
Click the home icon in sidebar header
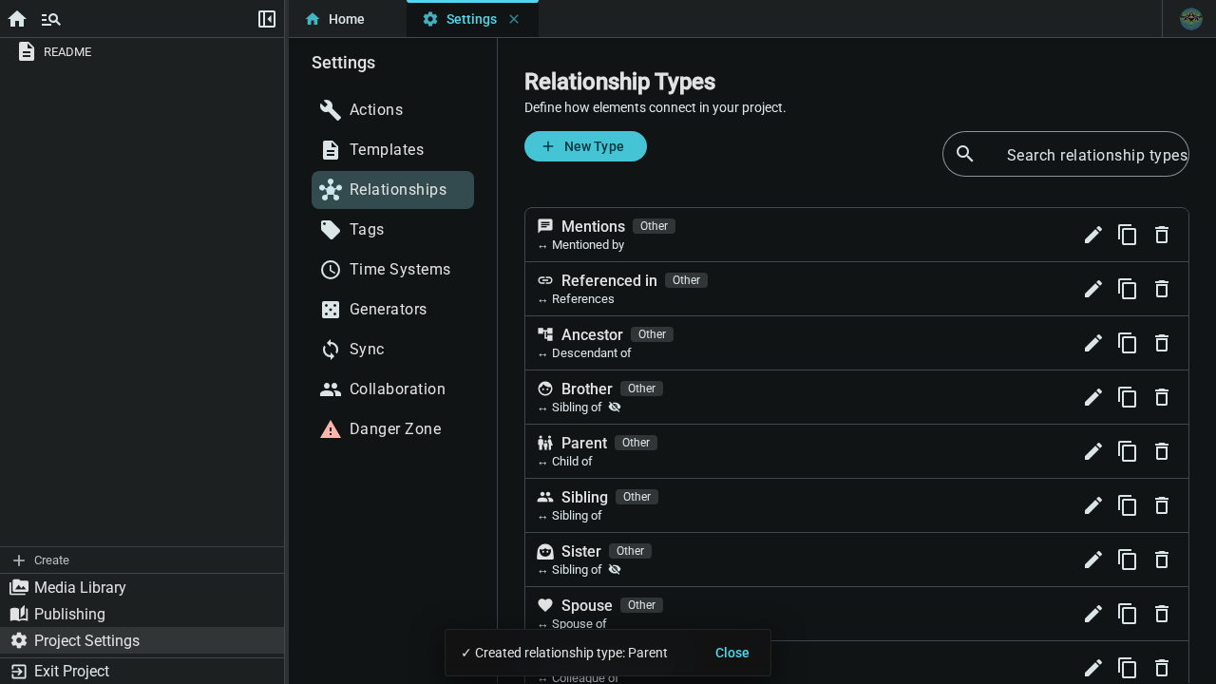pos(17,19)
